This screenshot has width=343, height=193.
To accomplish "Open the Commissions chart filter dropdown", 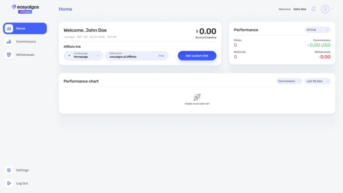I will tap(289, 81).
